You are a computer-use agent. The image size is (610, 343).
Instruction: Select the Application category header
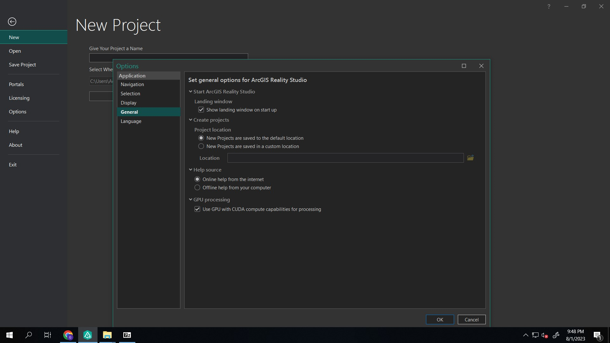pyautogui.click(x=149, y=76)
